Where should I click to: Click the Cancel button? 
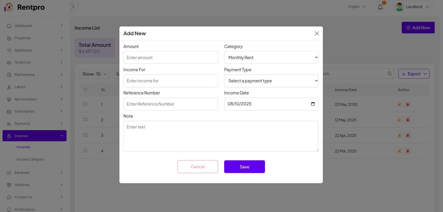tap(197, 167)
